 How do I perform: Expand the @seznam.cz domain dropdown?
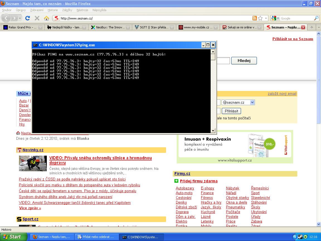[x=252, y=102]
